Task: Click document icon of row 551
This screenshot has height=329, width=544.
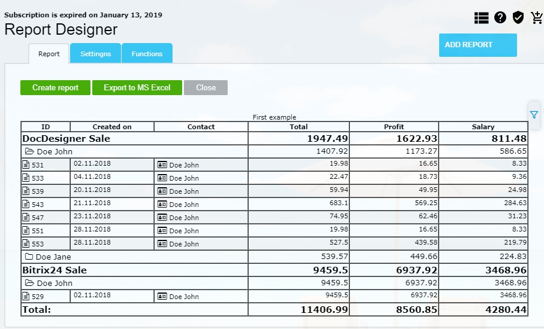Action: coord(26,230)
